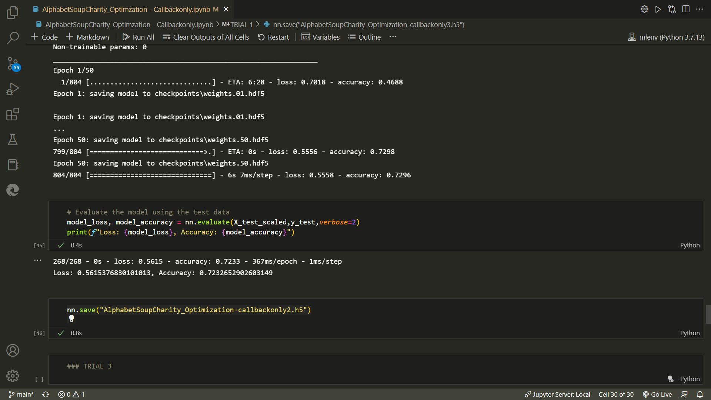Add a new Code cell
Image resolution: width=711 pixels, height=400 pixels.
(x=44, y=37)
